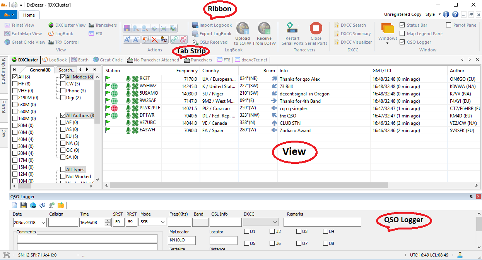Open the Quick Access toolbar customize arrow
The width and height of the screenshot is (482, 260).
click(x=21, y=5)
